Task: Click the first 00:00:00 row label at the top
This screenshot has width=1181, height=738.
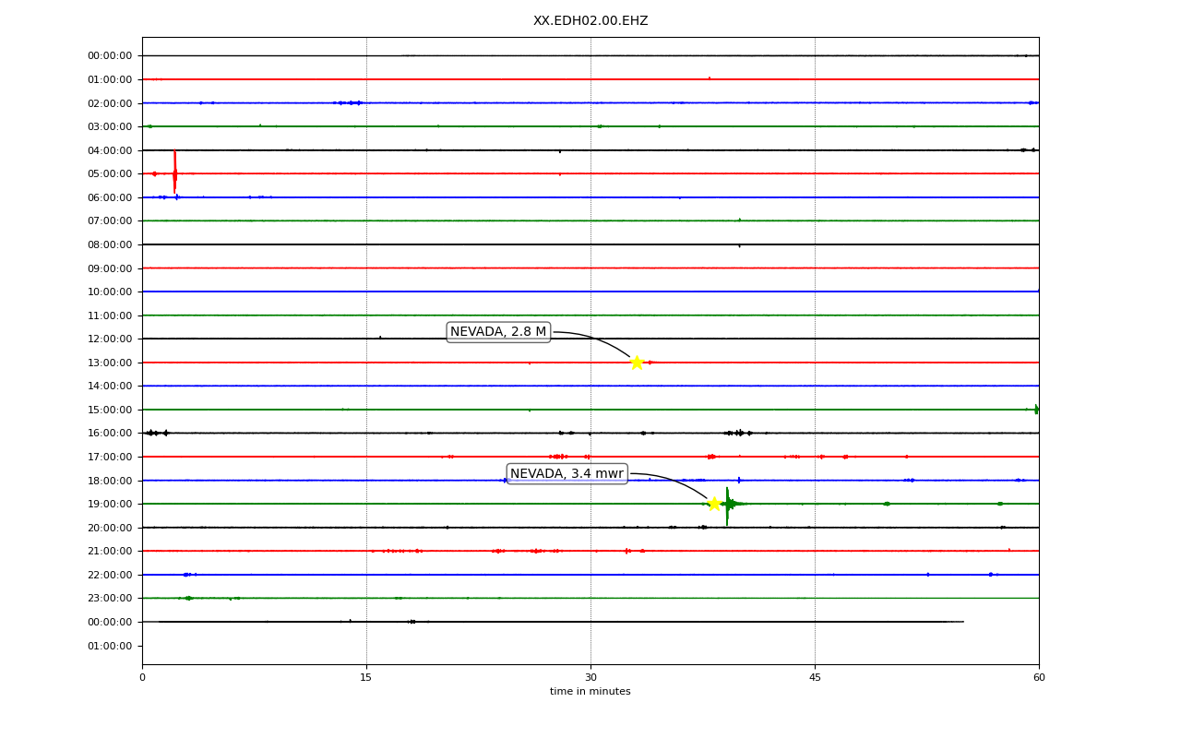Action: (x=110, y=55)
